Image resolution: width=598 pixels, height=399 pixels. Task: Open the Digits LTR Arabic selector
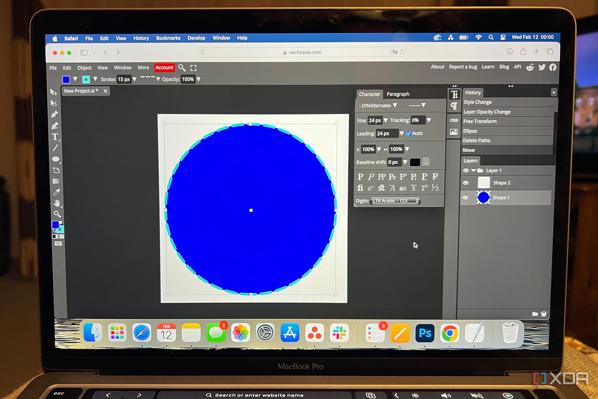(395, 201)
